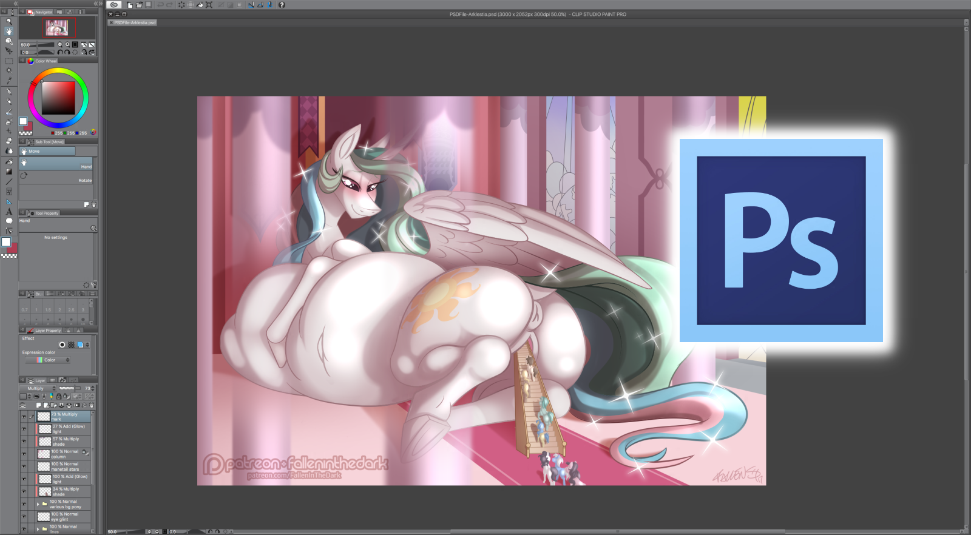971x535 pixels.
Task: Select the PSDFile-Arklestia.psd document tab
Action: click(x=132, y=22)
